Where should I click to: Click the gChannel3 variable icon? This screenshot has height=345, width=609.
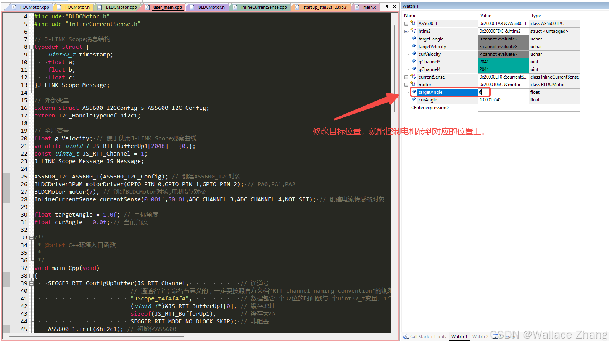coord(414,61)
